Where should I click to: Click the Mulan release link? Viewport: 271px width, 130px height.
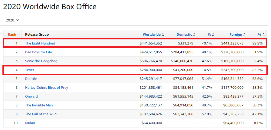point(30,123)
